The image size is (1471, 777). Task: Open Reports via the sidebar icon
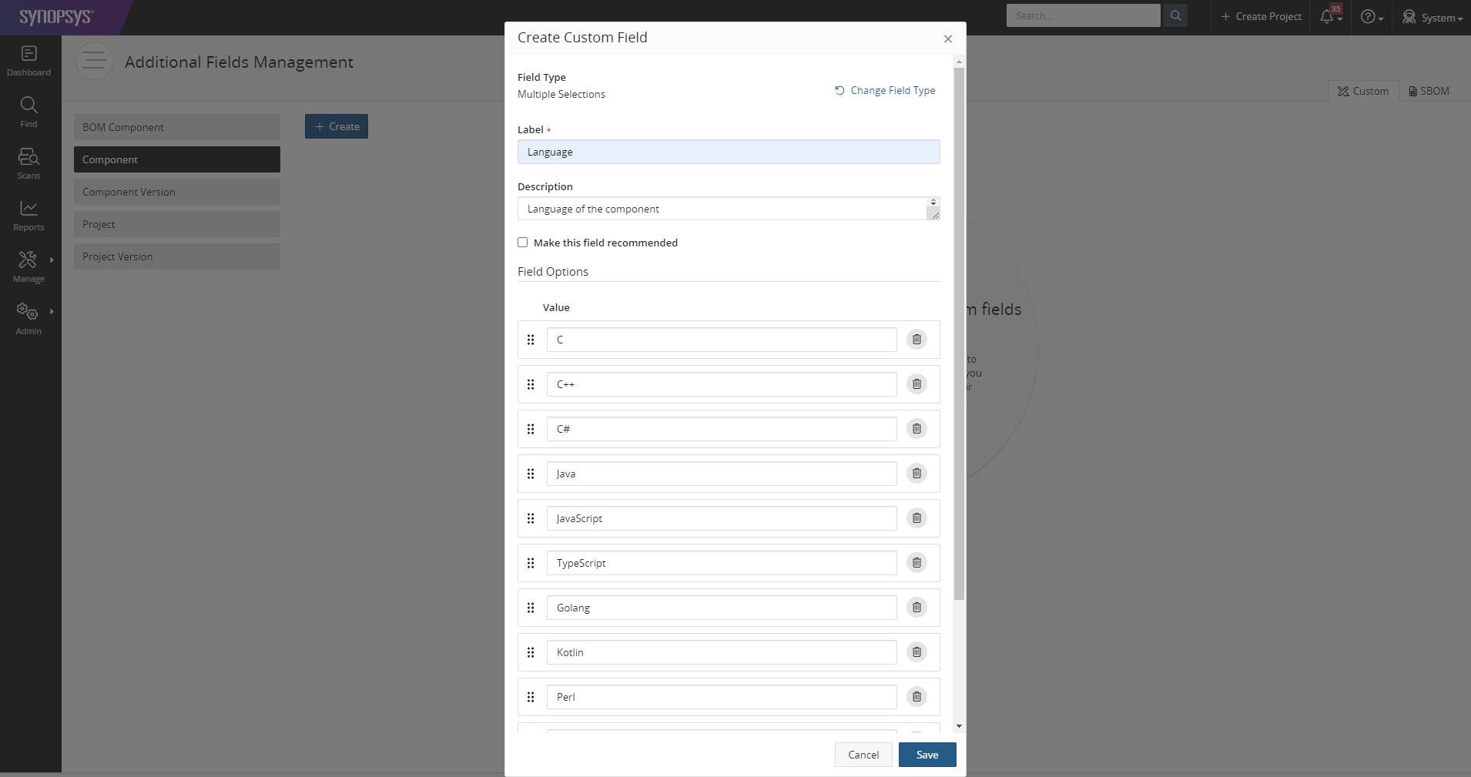[x=28, y=214]
